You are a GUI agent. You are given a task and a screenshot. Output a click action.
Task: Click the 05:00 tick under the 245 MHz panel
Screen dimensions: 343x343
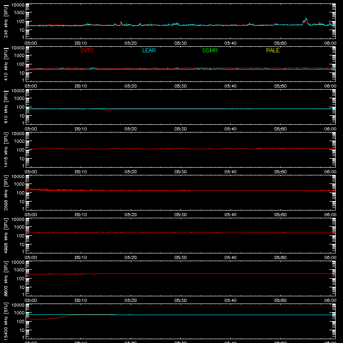pyautogui.click(x=30, y=43)
